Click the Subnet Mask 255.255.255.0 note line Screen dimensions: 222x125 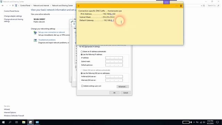pyautogui.click(x=97, y=17)
